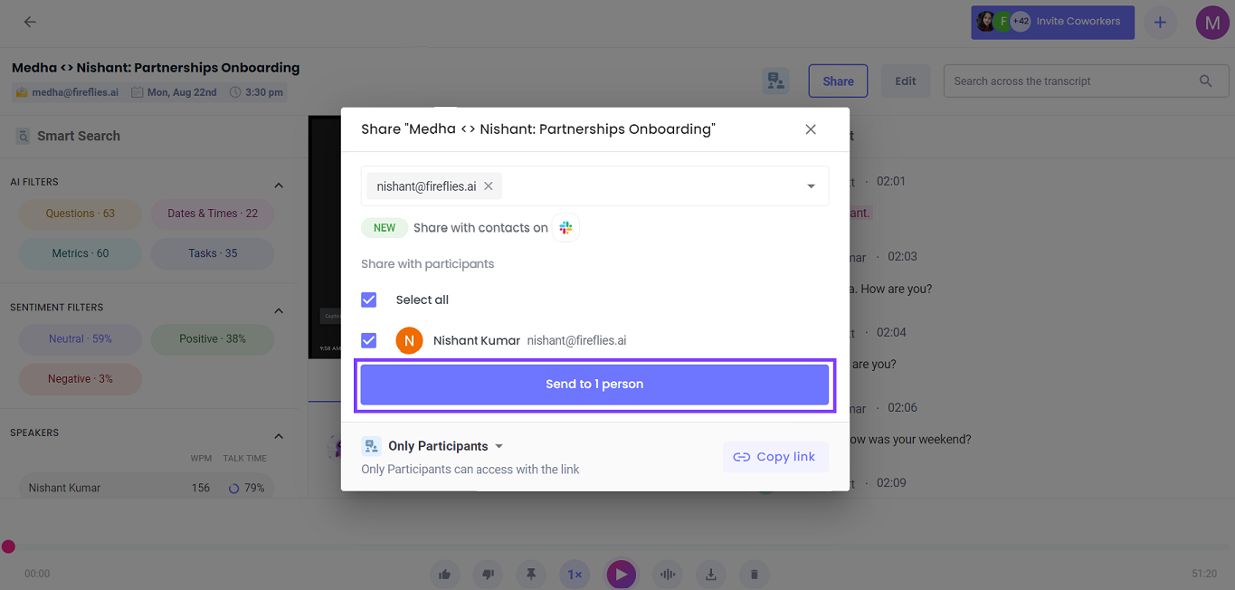Give the transcript a thumbs up

[x=444, y=574]
